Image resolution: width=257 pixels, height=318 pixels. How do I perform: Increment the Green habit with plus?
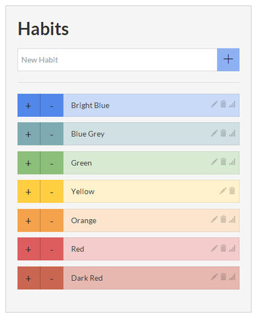click(28, 163)
